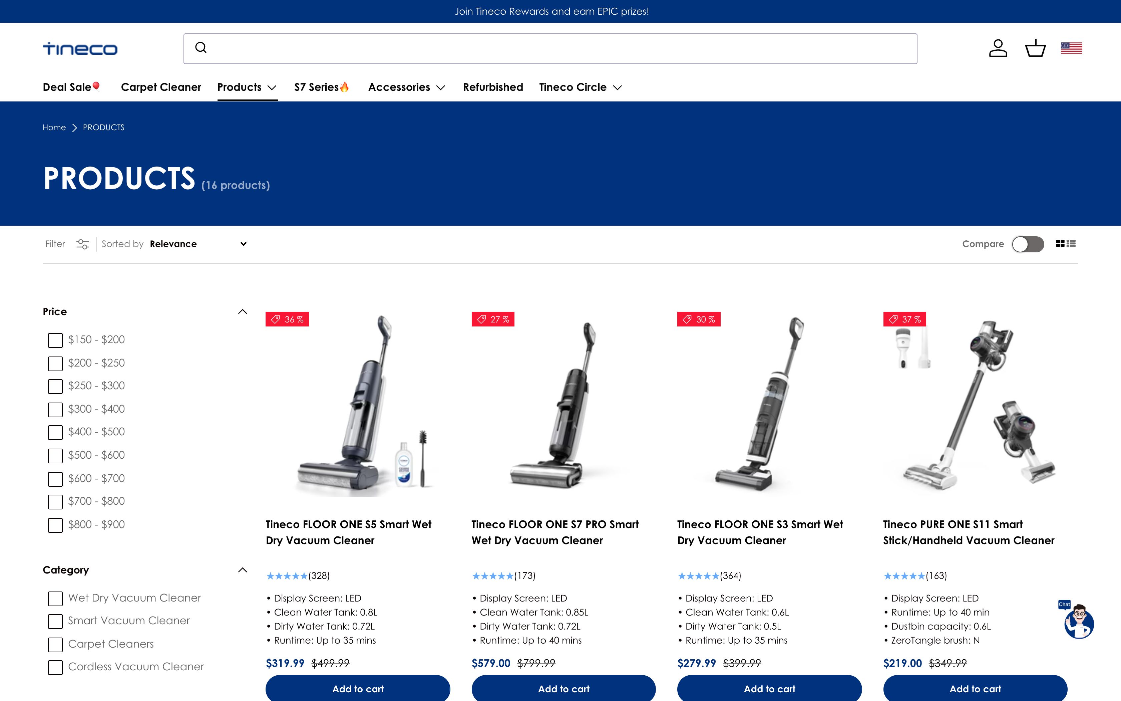Click the US flag region selector
This screenshot has width=1121, height=701.
[1071, 48]
